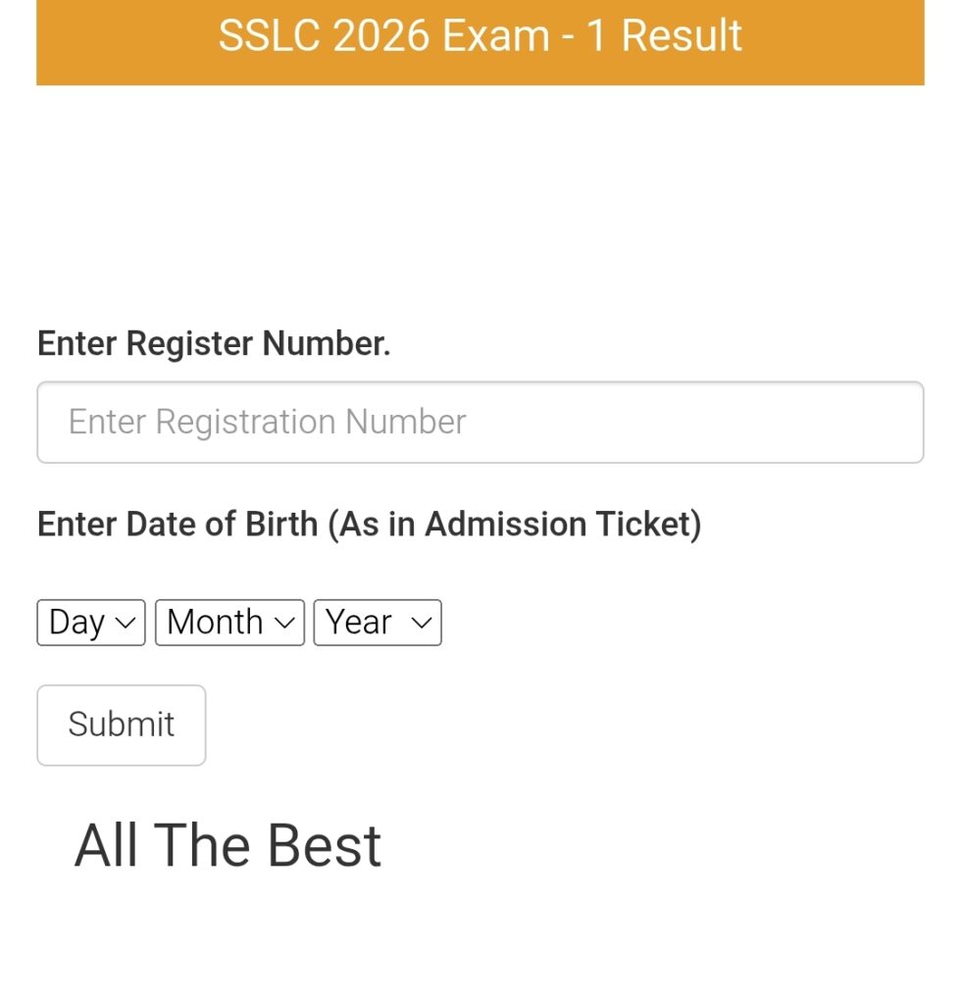Image resolution: width=961 pixels, height=1004 pixels.
Task: Click the word "Result" in the orange header
Action: [x=682, y=36]
